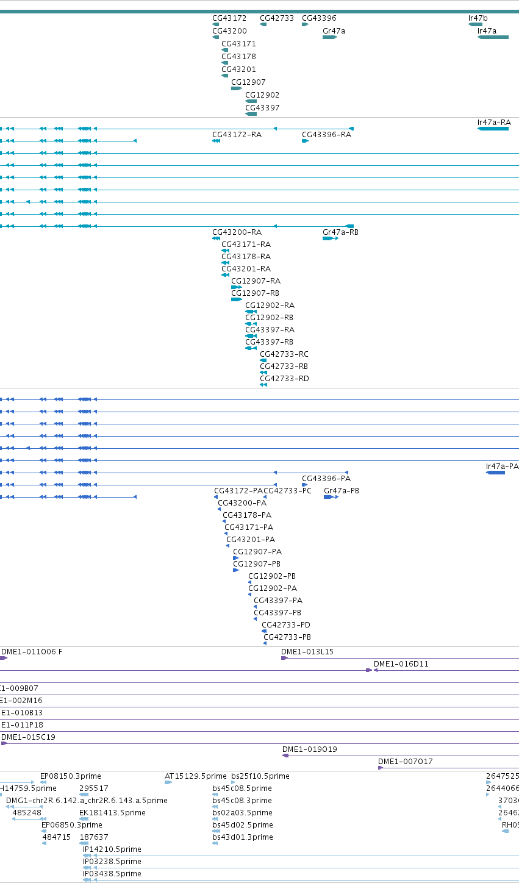Viewport: 519px width, 883px height.
Task: Click the Ir47b gene label
Action: point(478,18)
